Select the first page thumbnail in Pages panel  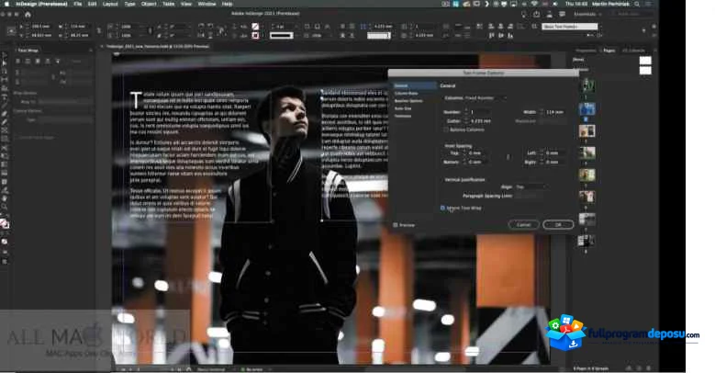pos(588,85)
